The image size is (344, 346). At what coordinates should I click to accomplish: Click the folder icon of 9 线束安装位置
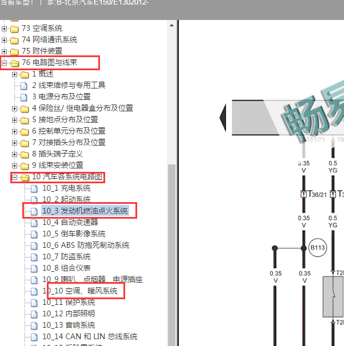[25, 166]
